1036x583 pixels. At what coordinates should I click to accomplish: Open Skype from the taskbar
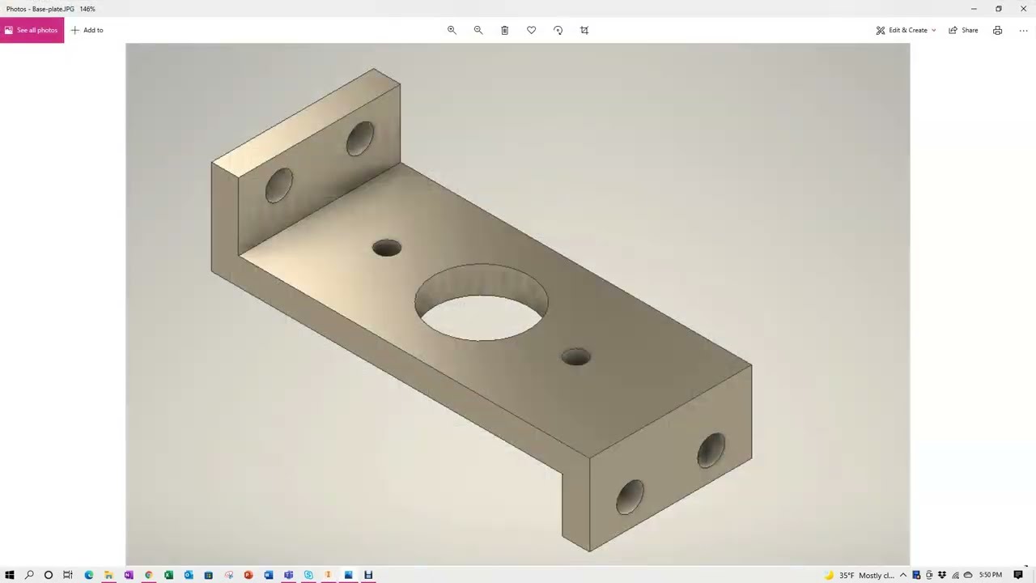[x=308, y=575]
